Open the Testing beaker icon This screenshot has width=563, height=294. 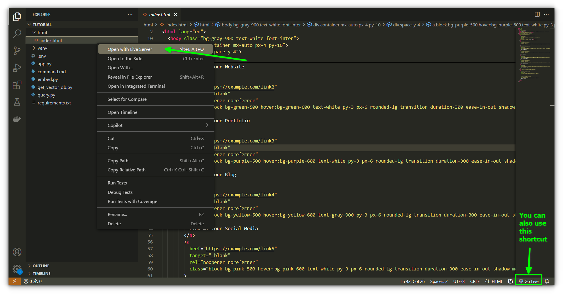pyautogui.click(x=17, y=102)
